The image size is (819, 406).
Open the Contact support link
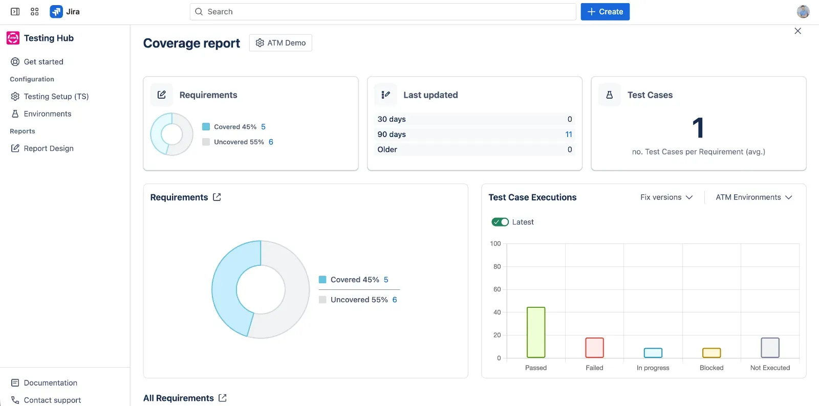click(x=52, y=400)
